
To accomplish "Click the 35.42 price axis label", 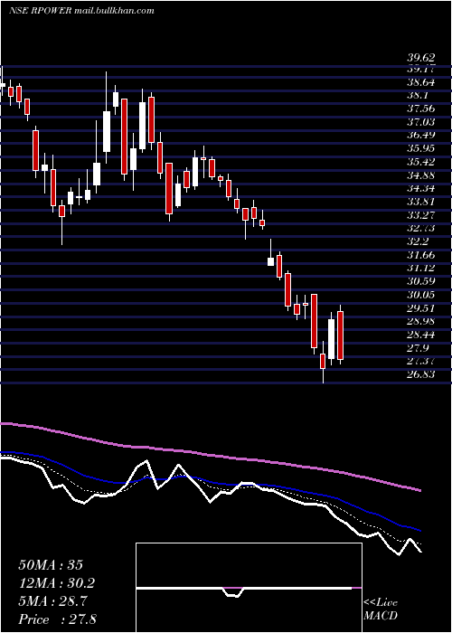I will pyautogui.click(x=420, y=162).
